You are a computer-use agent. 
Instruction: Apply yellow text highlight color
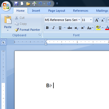98,28
